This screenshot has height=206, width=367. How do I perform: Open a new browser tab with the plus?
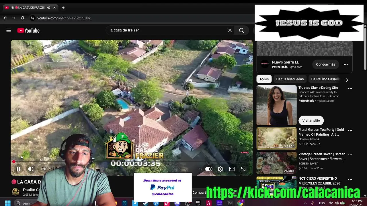pos(63,8)
